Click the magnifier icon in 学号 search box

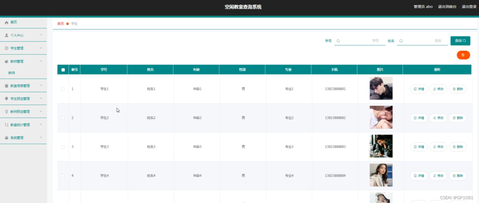coord(338,41)
